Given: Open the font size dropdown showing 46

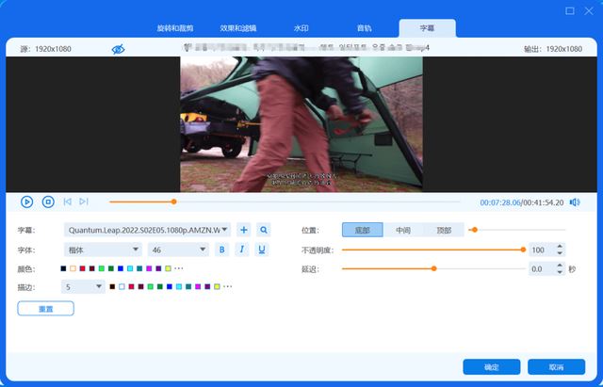Looking at the screenshot, I should 178,250.
